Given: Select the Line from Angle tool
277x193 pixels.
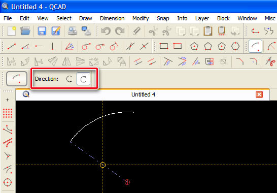Looking at the screenshot, I should (x=25, y=47).
